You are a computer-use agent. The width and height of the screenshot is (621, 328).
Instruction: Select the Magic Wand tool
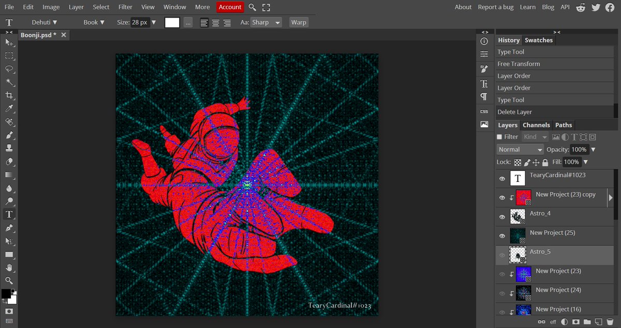tap(9, 82)
